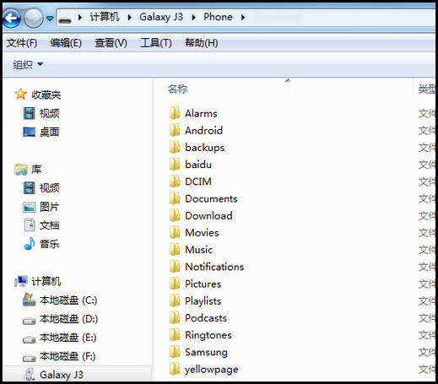Select 桌面 in favorites
The width and height of the screenshot is (438, 384).
(41, 132)
